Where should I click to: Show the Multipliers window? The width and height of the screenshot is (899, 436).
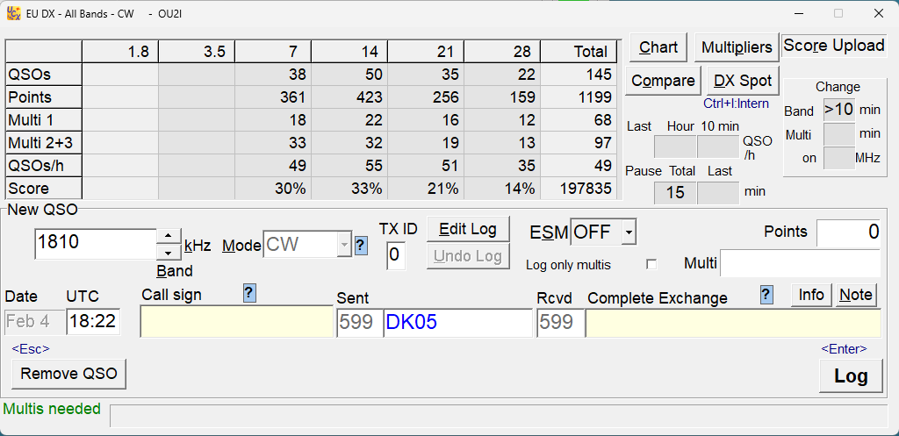click(x=737, y=47)
